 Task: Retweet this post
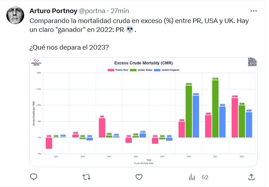tap(86, 177)
